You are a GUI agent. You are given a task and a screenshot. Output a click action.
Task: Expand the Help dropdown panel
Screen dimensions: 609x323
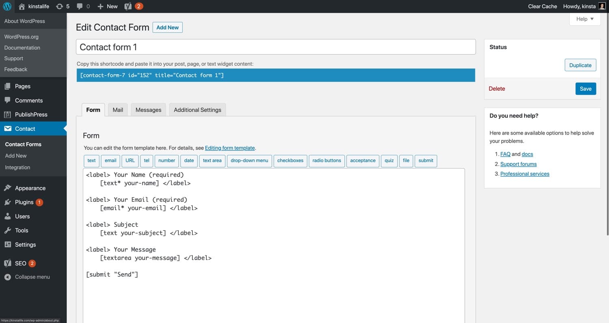[x=584, y=19]
